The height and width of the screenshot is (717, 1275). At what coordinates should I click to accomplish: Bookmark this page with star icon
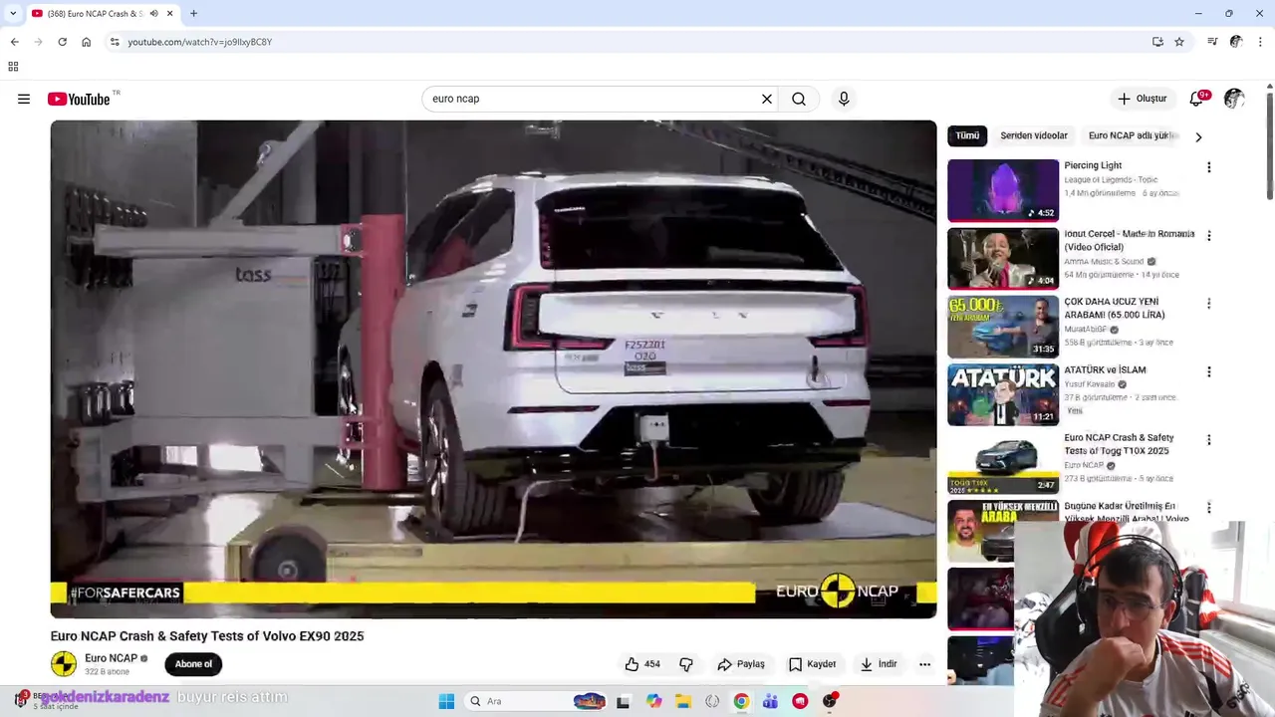pyautogui.click(x=1179, y=42)
